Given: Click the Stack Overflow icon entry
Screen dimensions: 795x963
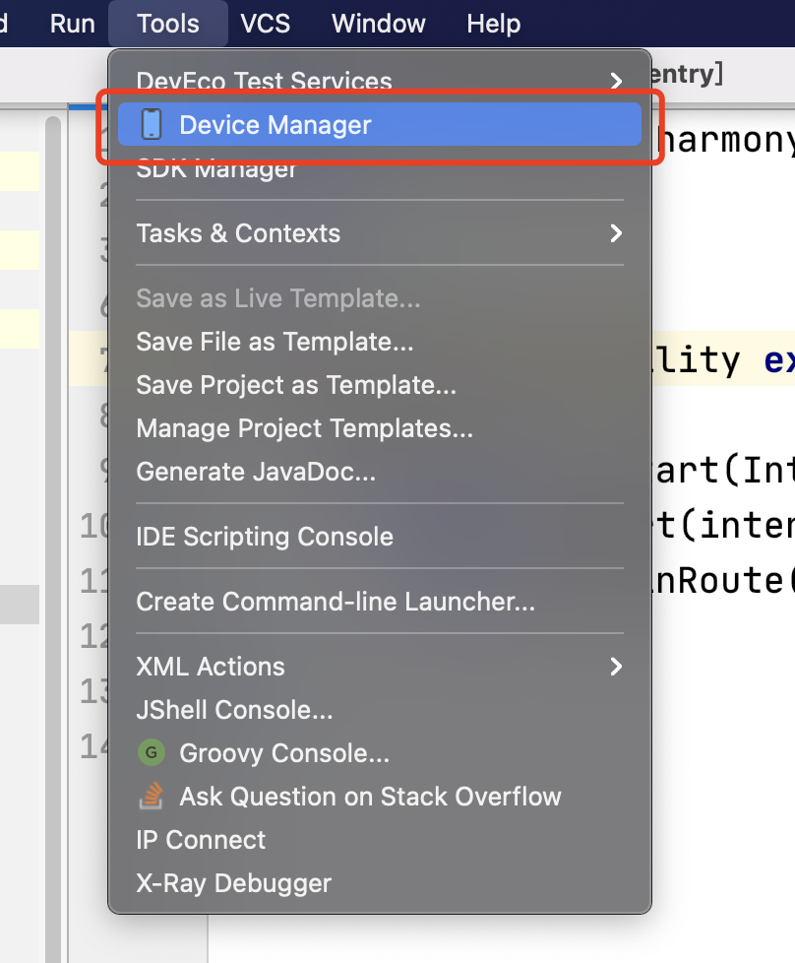Looking at the screenshot, I should (x=150, y=796).
